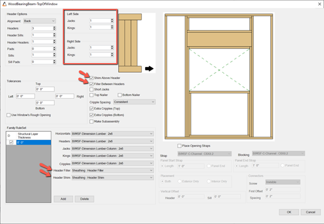Click the window framing preview image

click(x=219, y=76)
